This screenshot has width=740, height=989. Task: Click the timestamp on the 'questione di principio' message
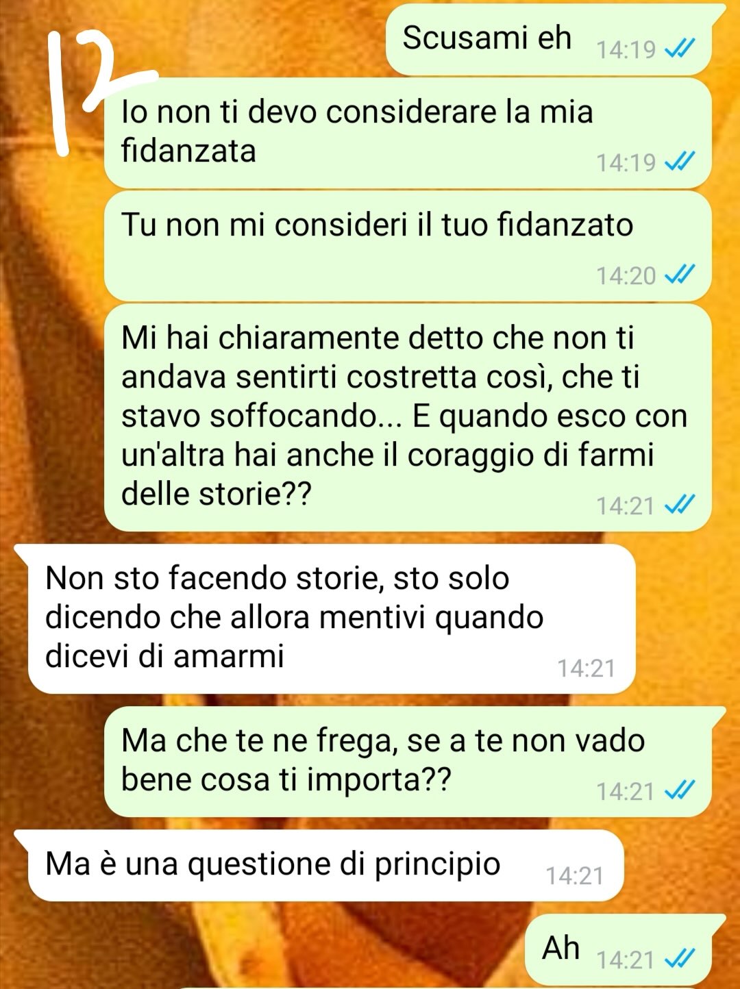pos(574,876)
